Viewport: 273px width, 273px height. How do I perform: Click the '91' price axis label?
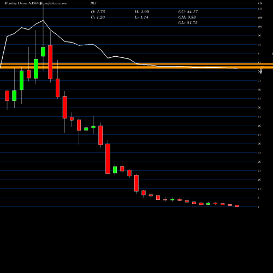259,45
